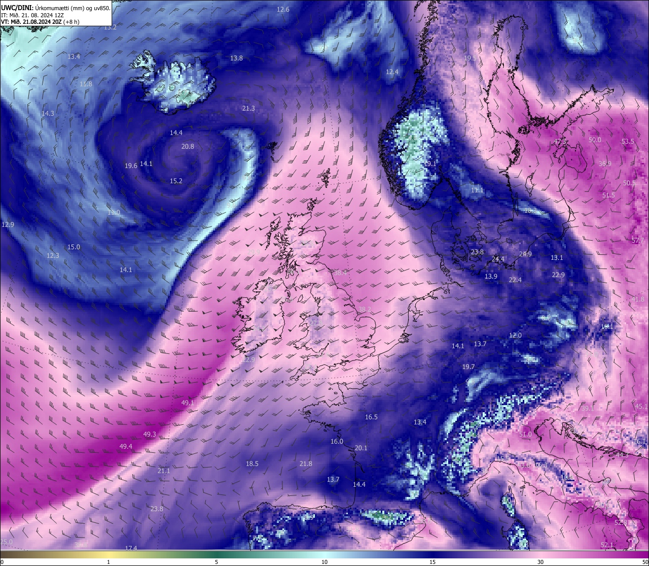The width and height of the screenshot is (649, 566).
Task: Select the 38.2 value off eastern England
Action: coord(365,310)
